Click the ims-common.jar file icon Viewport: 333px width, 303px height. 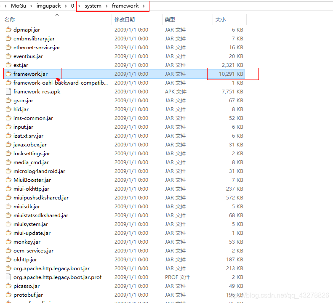tap(8, 118)
